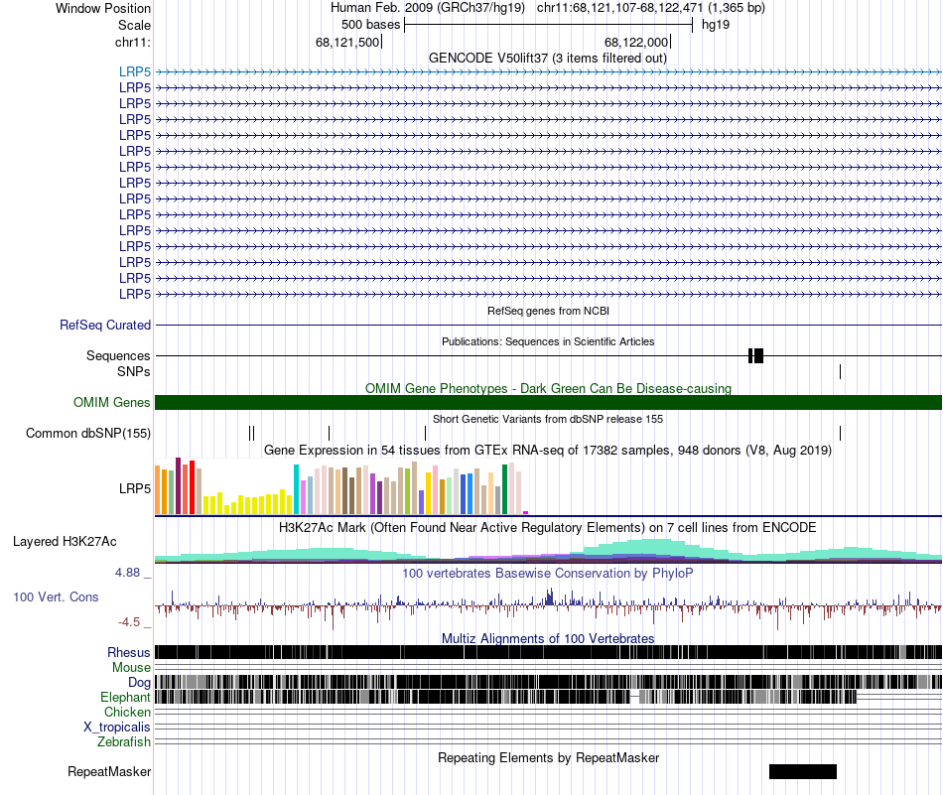Click the Mouse alignment label
Screen dimensions: 943x795
pyautogui.click(x=131, y=668)
